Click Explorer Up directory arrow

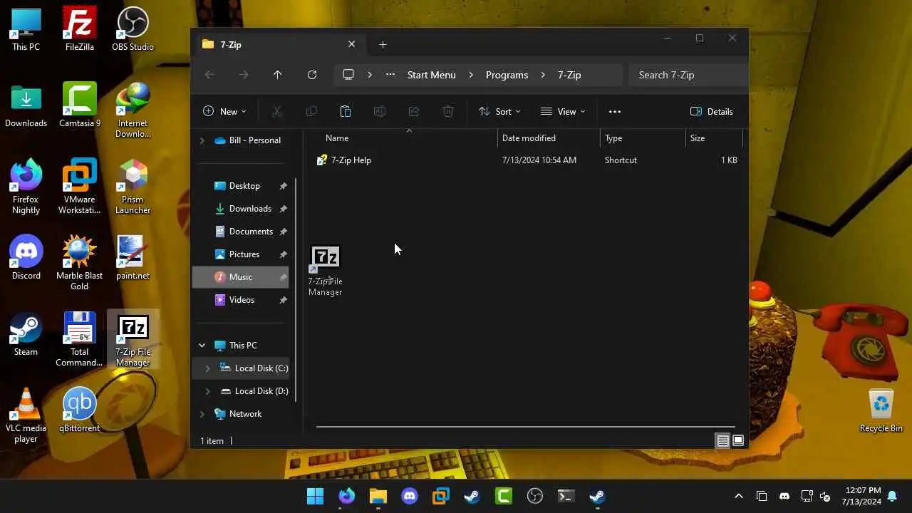[x=277, y=75]
